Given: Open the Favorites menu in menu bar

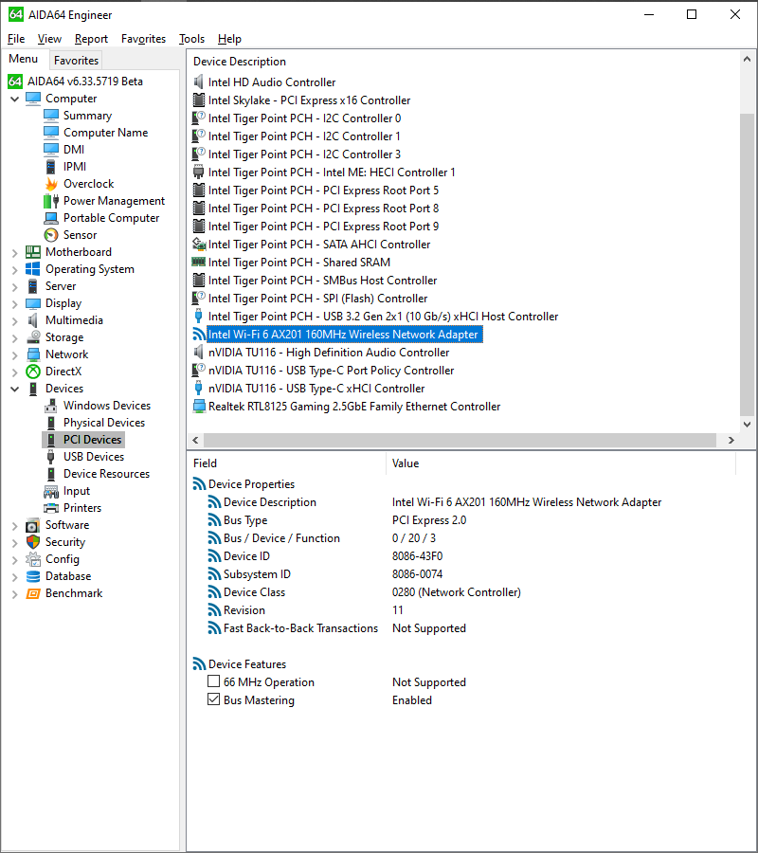Looking at the screenshot, I should (144, 39).
